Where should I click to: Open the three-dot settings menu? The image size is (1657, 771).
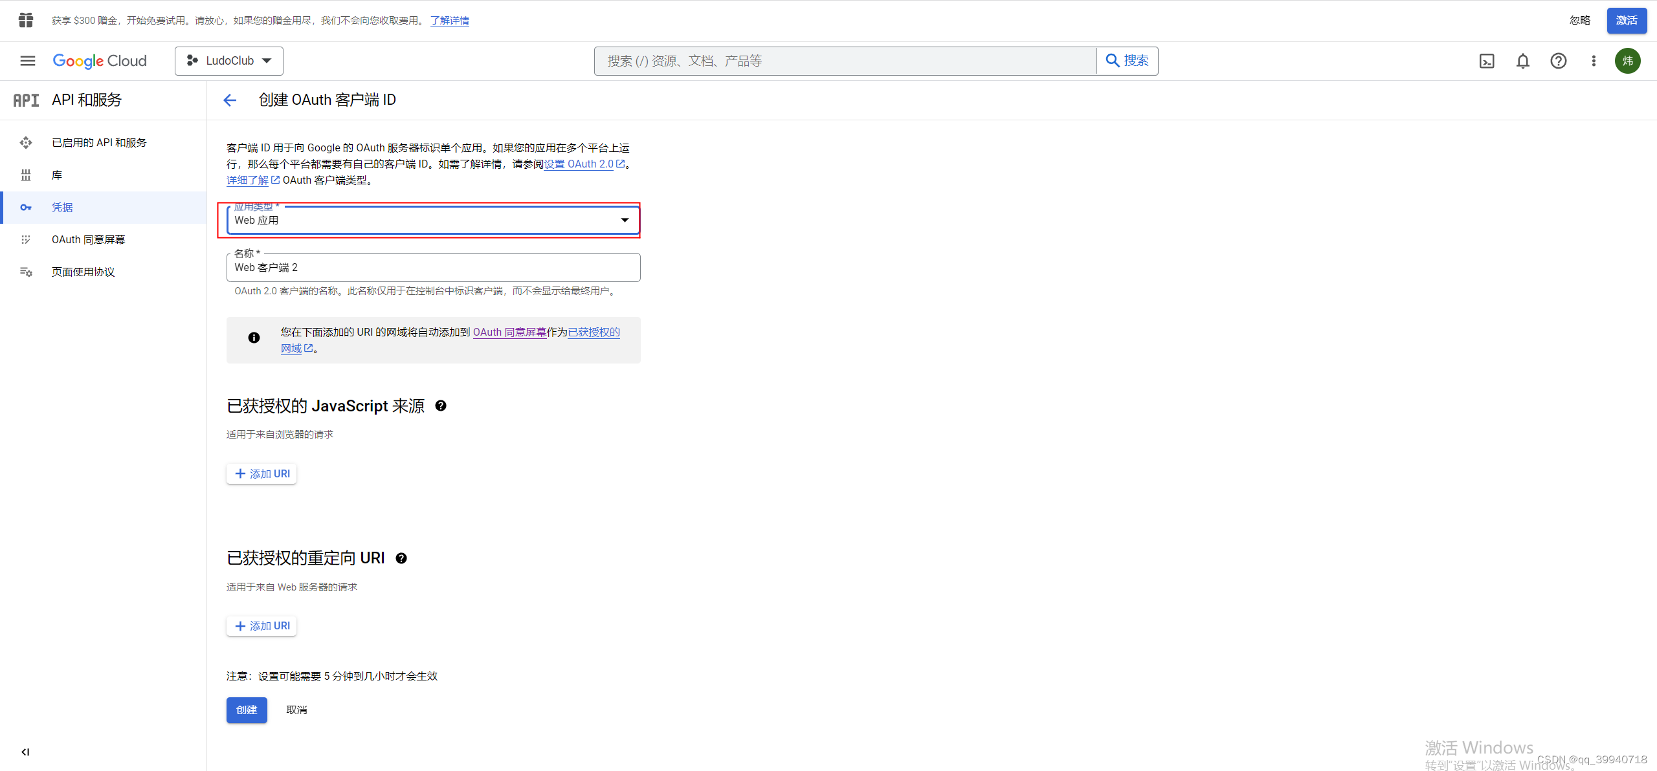1594,61
